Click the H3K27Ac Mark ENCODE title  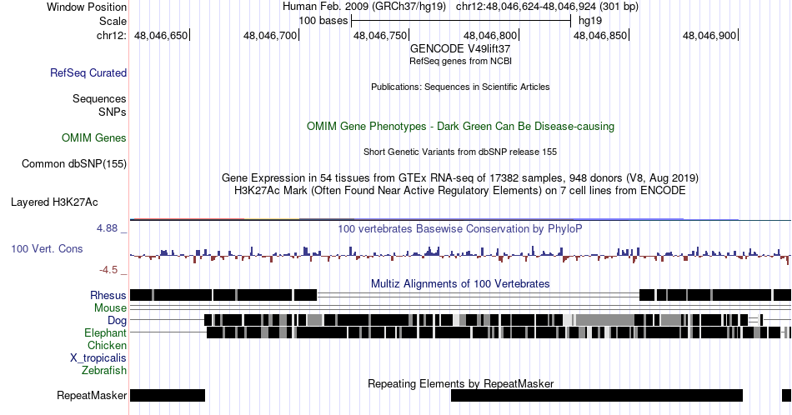coord(460,190)
